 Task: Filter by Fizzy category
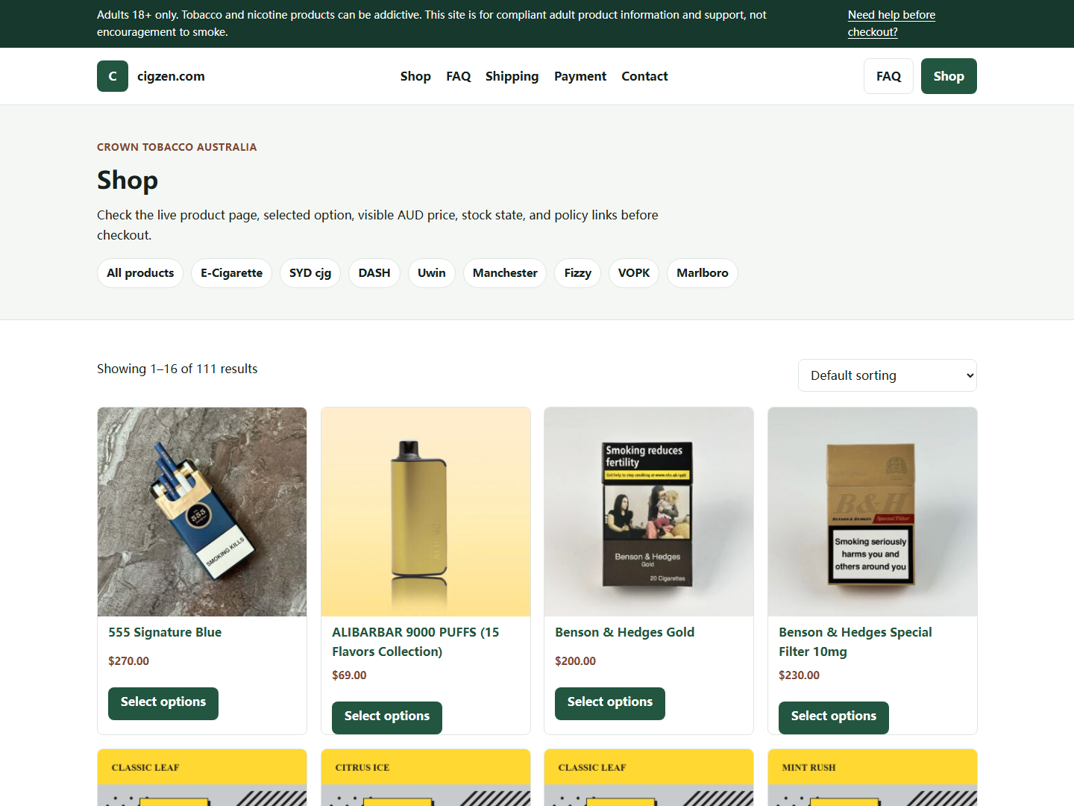click(577, 273)
